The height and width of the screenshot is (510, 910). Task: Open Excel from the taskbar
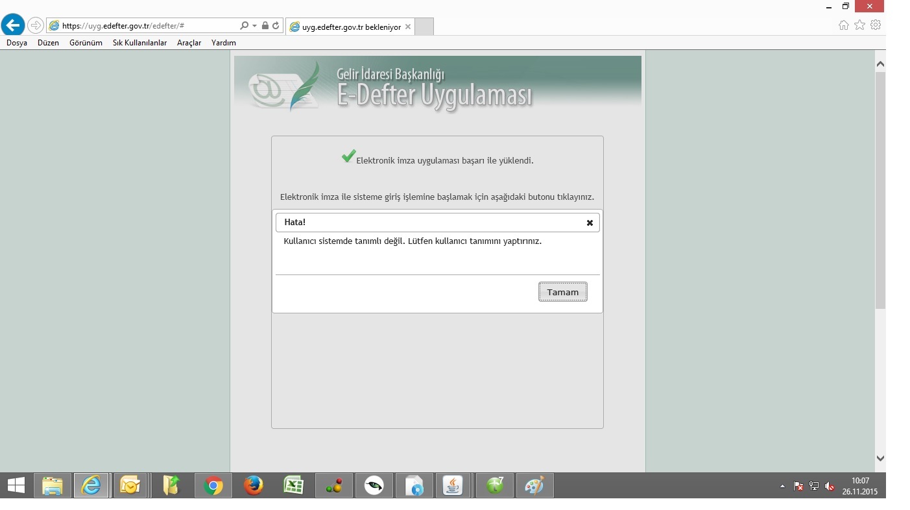coord(294,485)
